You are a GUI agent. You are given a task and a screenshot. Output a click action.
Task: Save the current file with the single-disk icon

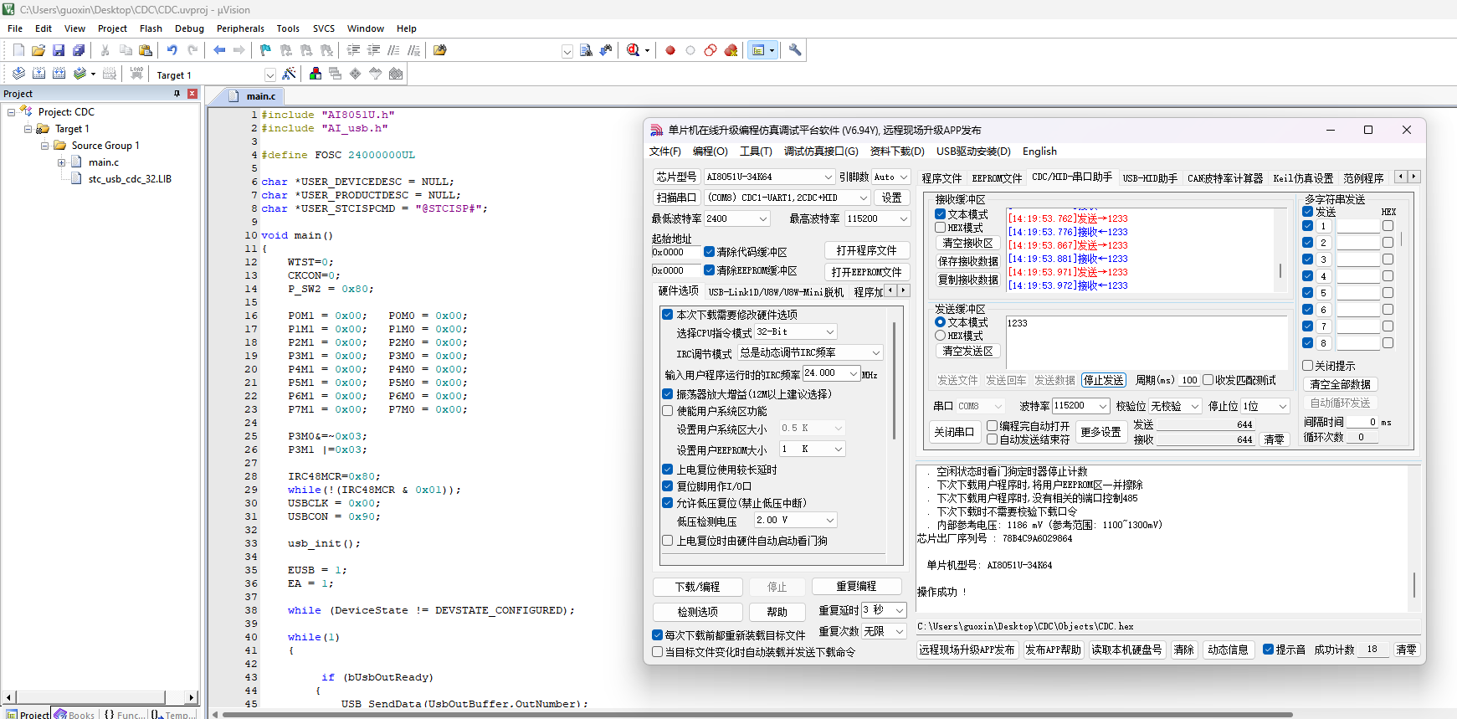point(59,50)
